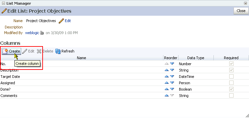Click the Create column button
The height and width of the screenshot is (121, 249).
point(11,51)
